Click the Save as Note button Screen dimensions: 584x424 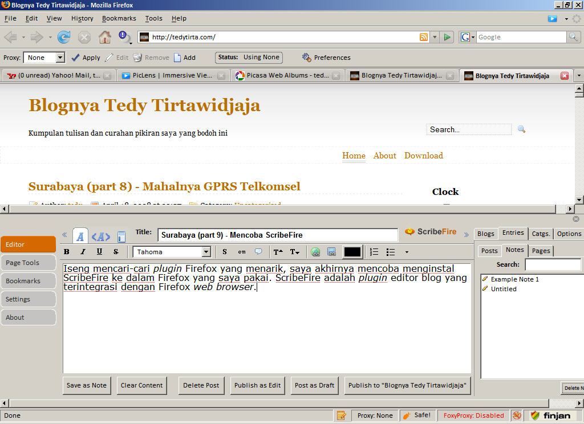coord(87,386)
